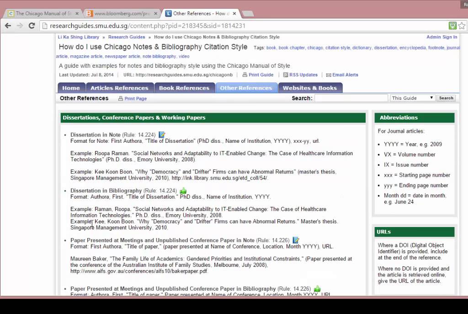This screenshot has height=314, width=468.
Task: Click the Li Ka Shing Library breadcrumb
Action: (x=79, y=37)
